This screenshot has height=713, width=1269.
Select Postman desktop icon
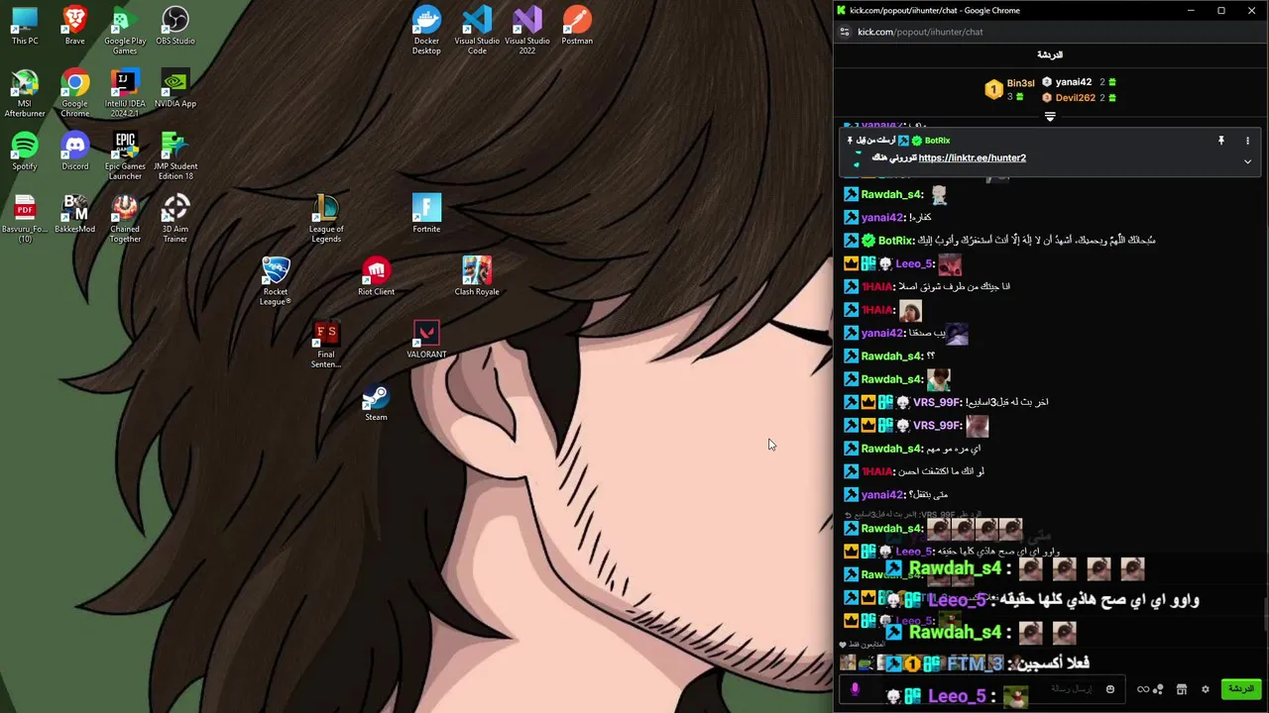[x=577, y=27]
